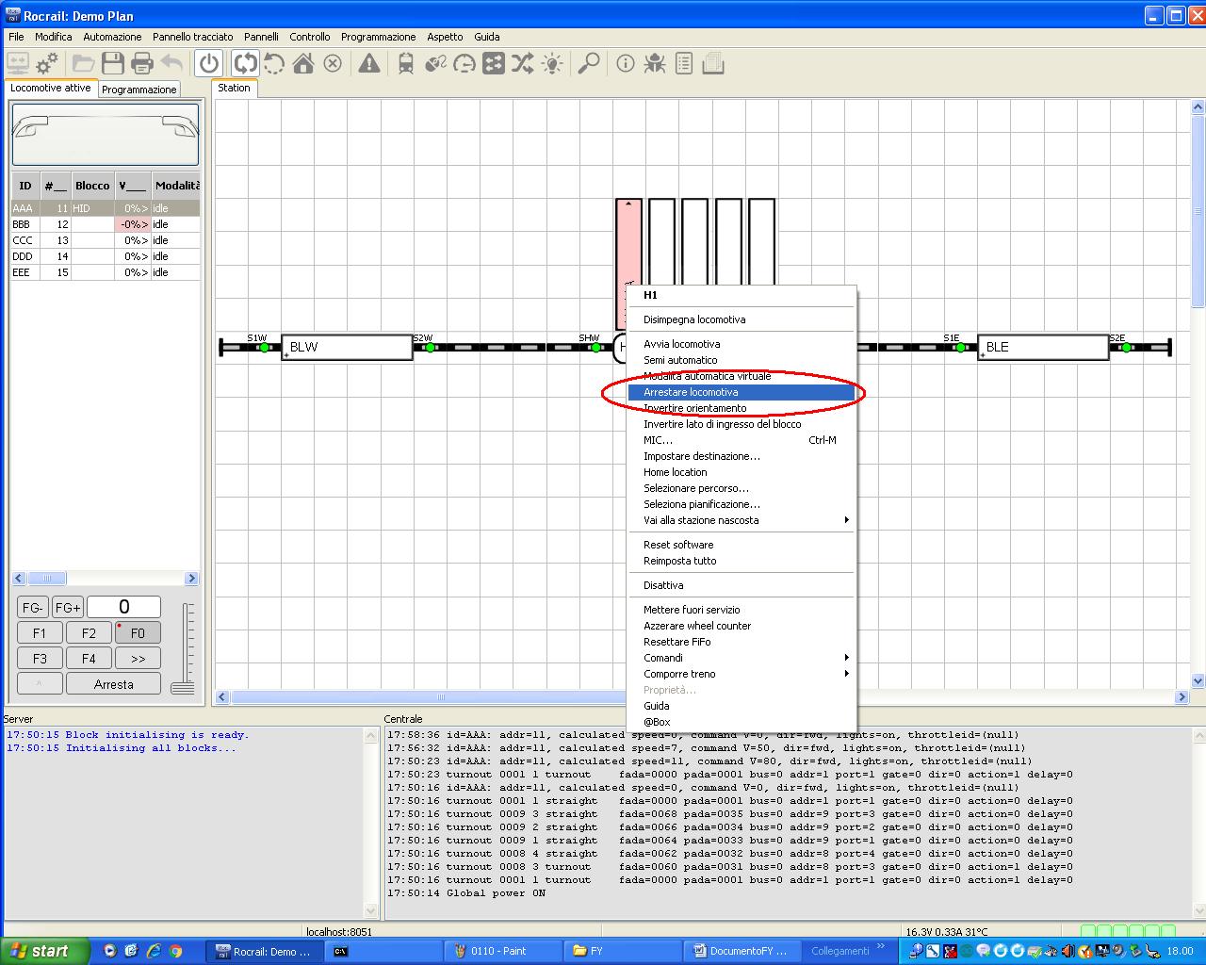The image size is (1206, 965).
Task: Click the Arresta button
Action: tap(113, 684)
